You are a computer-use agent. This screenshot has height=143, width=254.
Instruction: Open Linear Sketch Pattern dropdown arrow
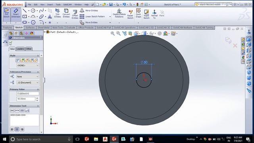(x=110, y=17)
